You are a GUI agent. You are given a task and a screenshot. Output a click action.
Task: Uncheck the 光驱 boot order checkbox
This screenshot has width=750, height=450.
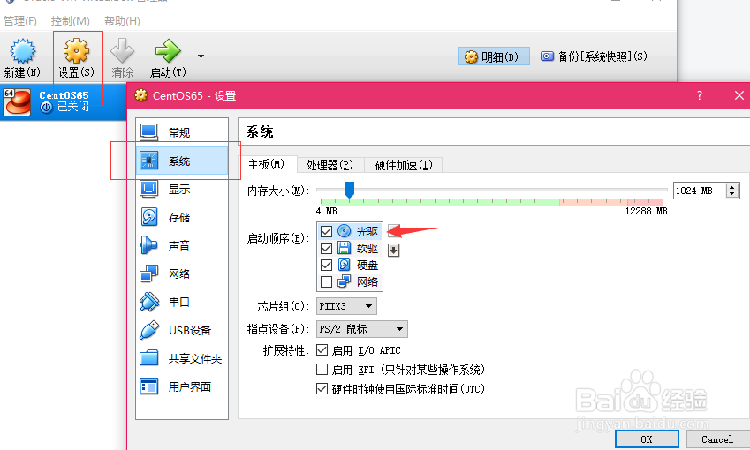pyautogui.click(x=326, y=232)
